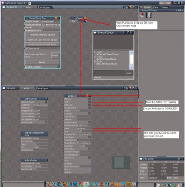The image size is (185, 187).
Task: Click the Name field in Info panel
Action: click(x=157, y=178)
